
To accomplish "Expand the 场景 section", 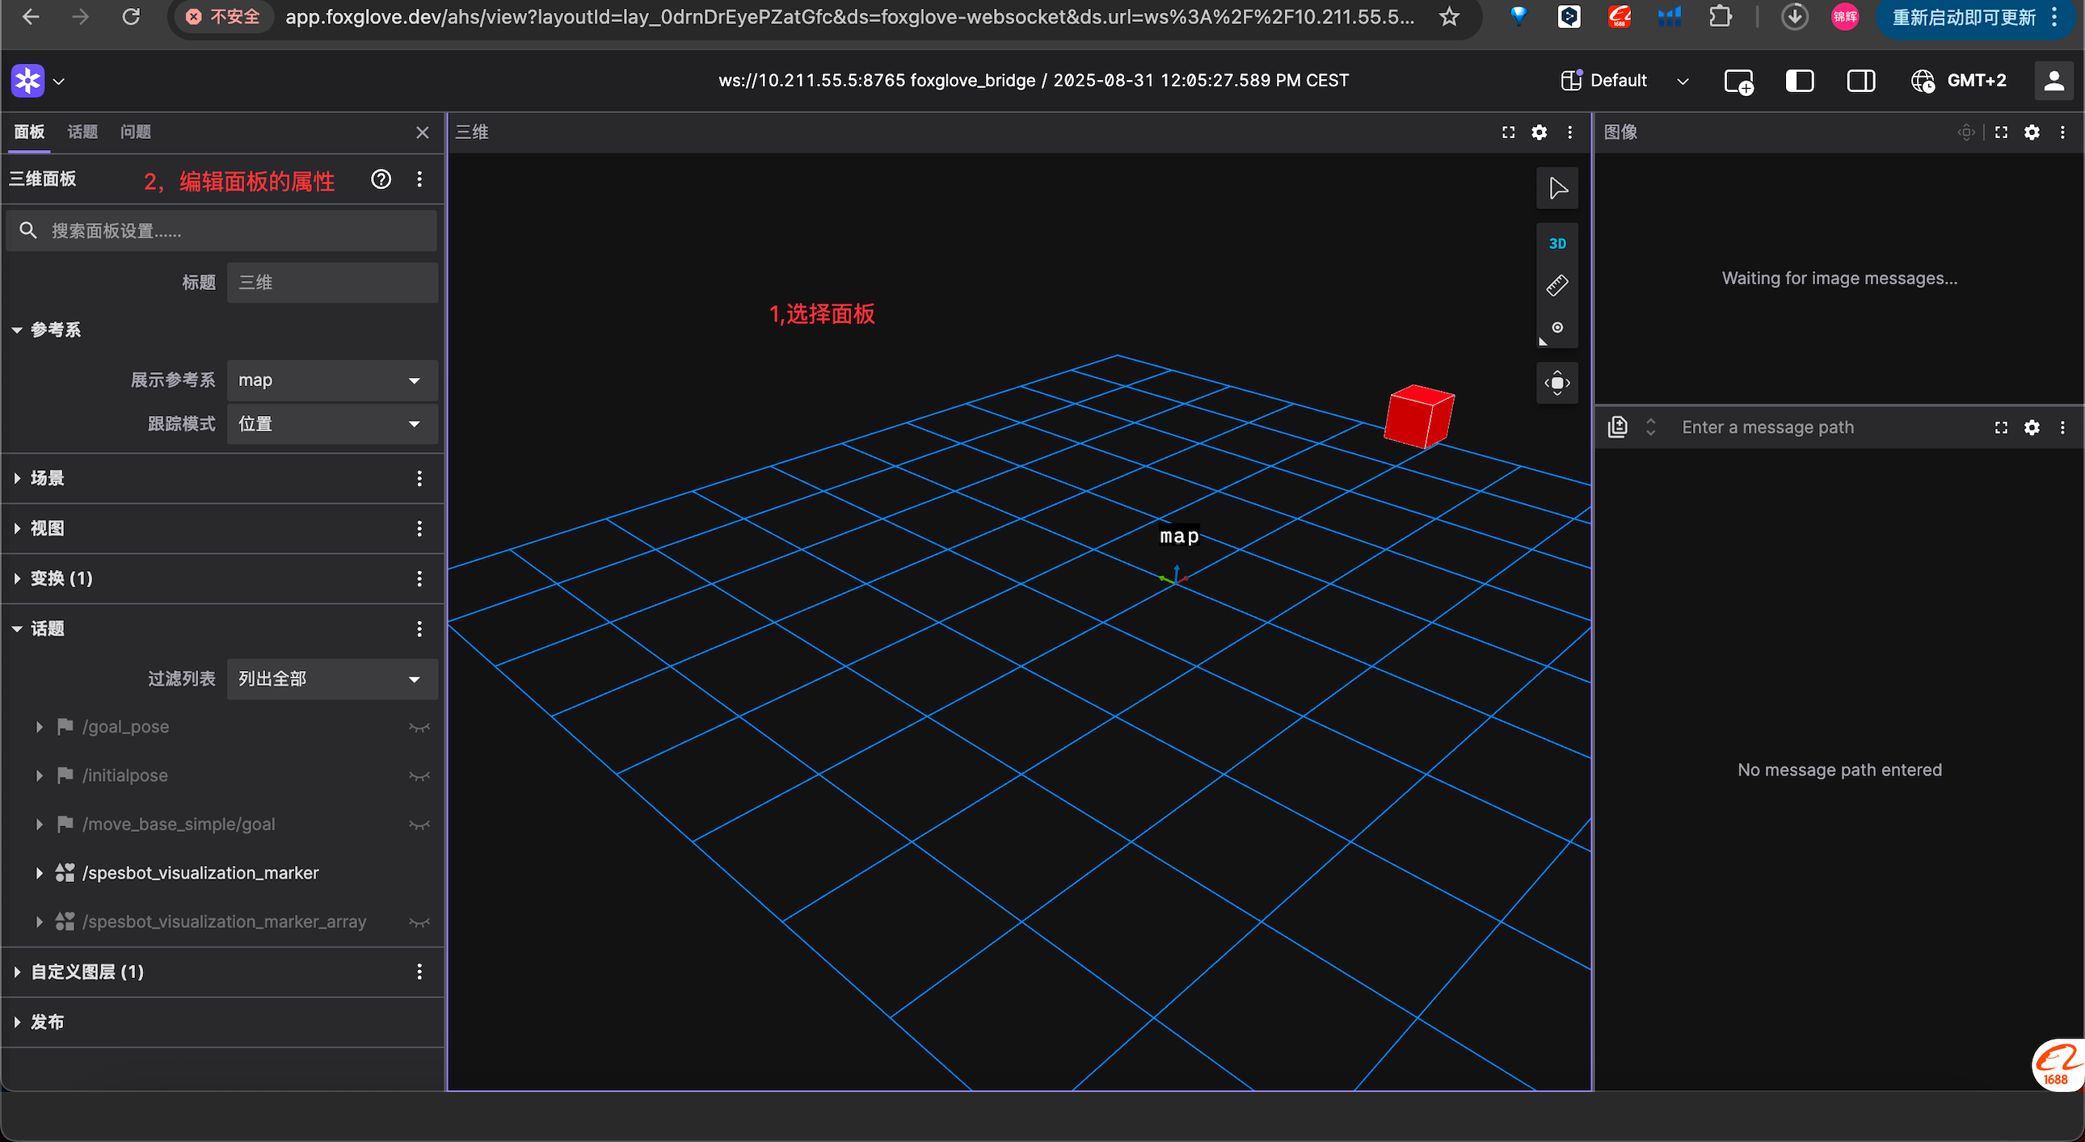I will point(47,478).
